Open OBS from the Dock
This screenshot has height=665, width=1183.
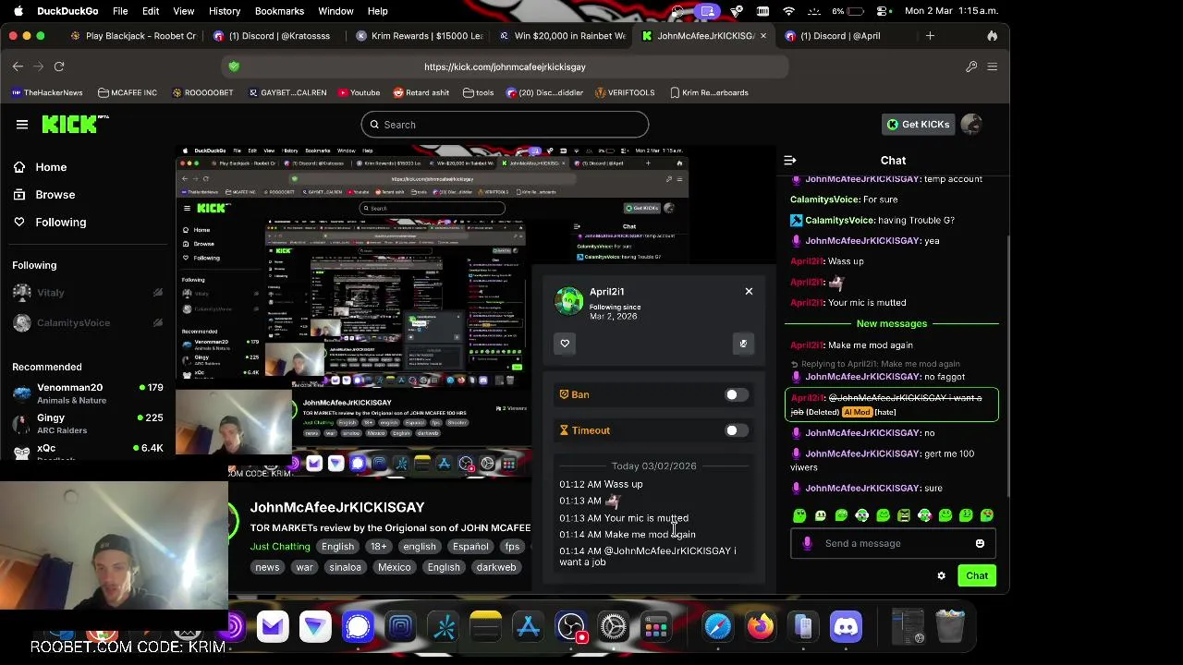click(x=571, y=627)
